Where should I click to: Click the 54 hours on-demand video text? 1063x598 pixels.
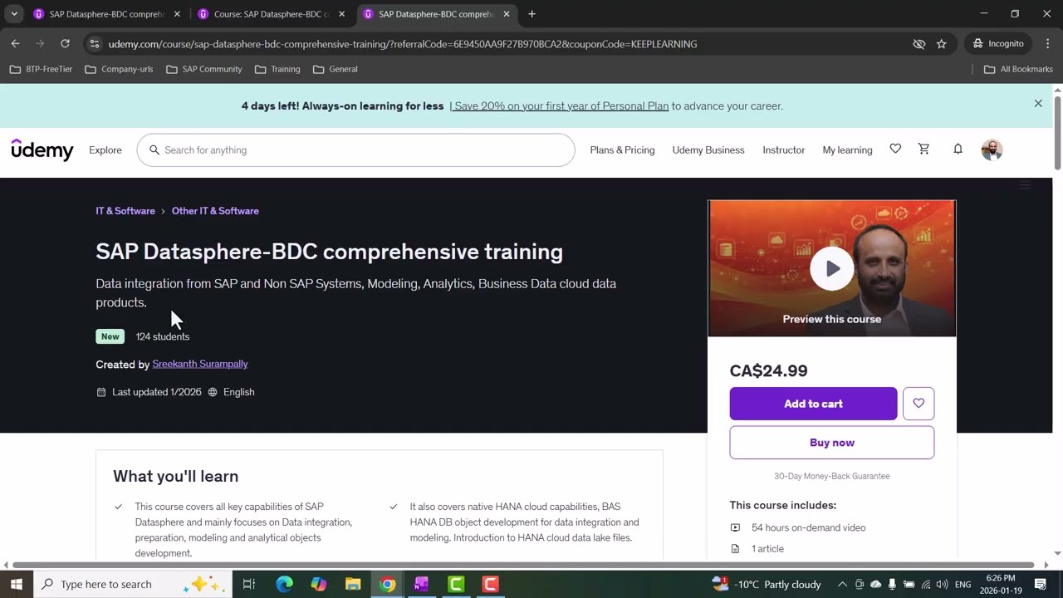pyautogui.click(x=808, y=527)
